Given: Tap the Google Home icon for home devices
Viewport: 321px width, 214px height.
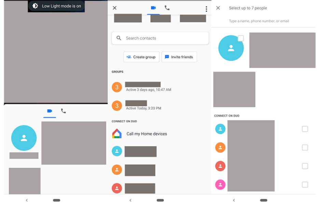Looking at the screenshot, I should pos(116,134).
